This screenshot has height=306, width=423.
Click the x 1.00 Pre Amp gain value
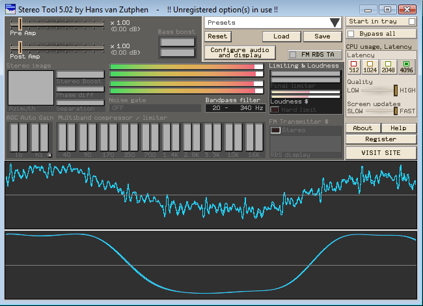120,23
